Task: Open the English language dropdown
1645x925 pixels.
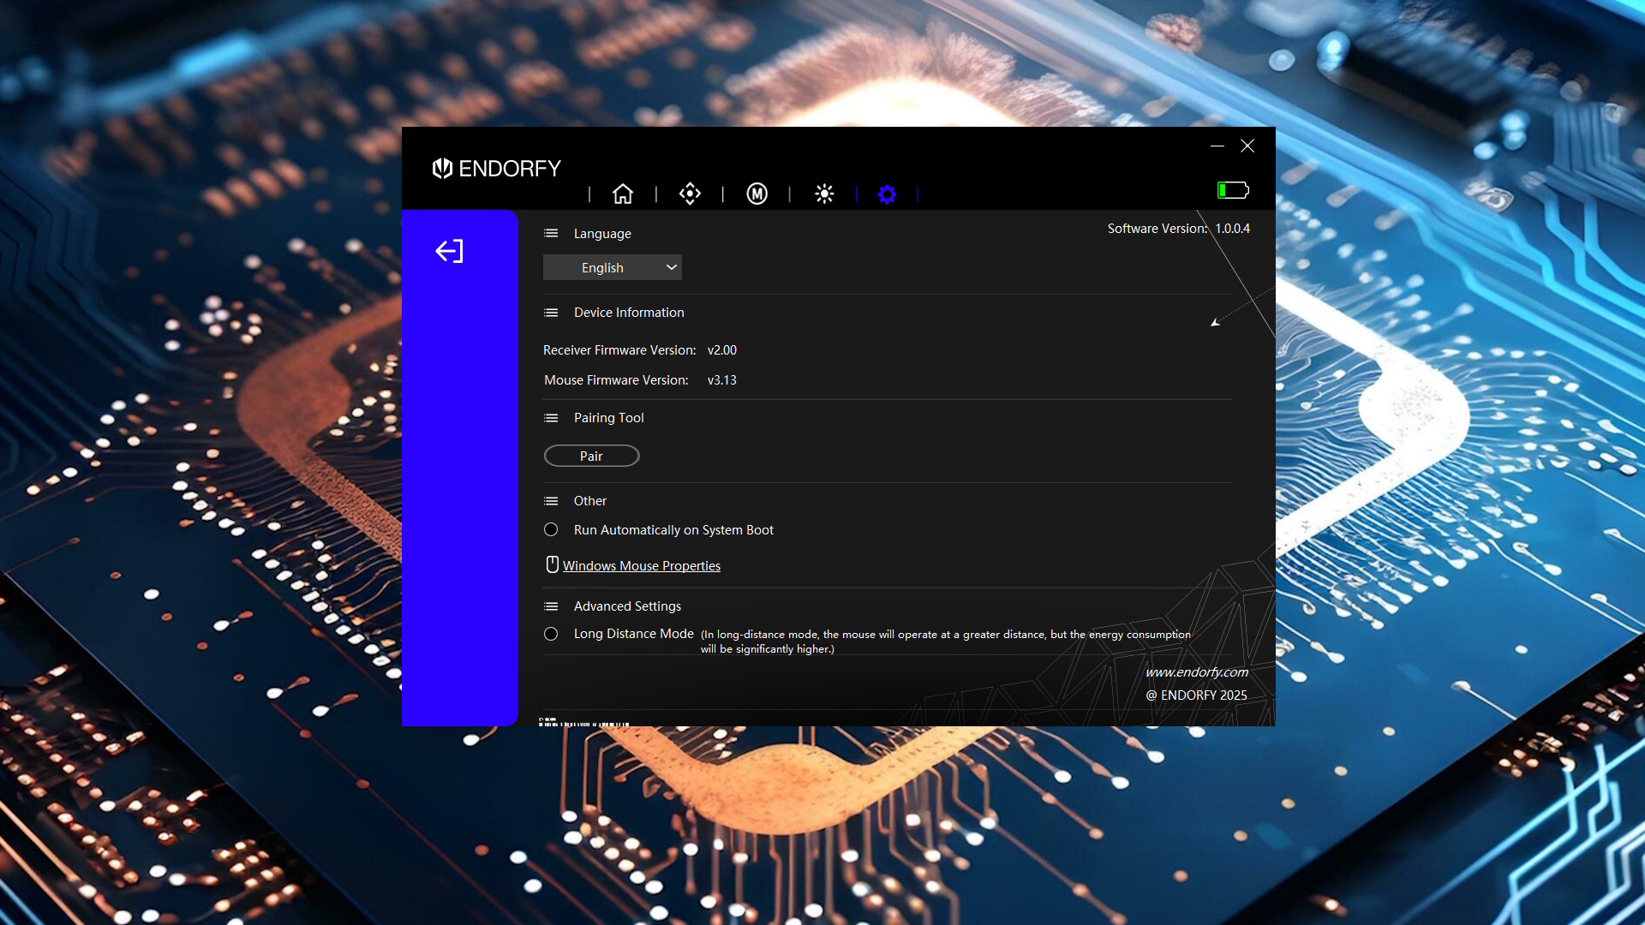Action: point(612,267)
